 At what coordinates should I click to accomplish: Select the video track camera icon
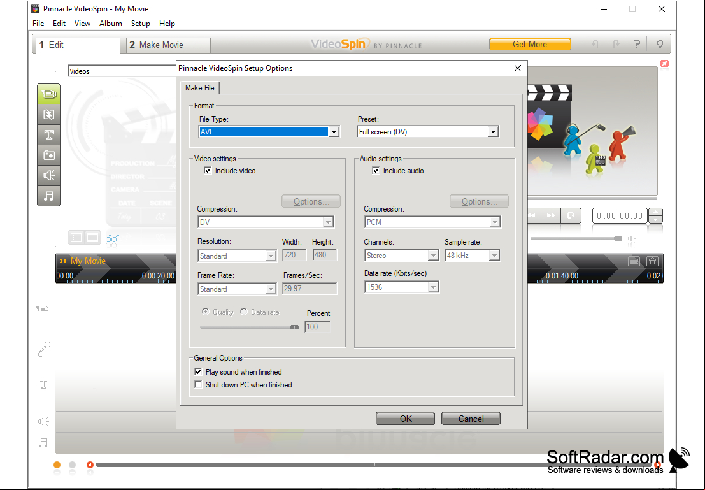click(x=43, y=310)
